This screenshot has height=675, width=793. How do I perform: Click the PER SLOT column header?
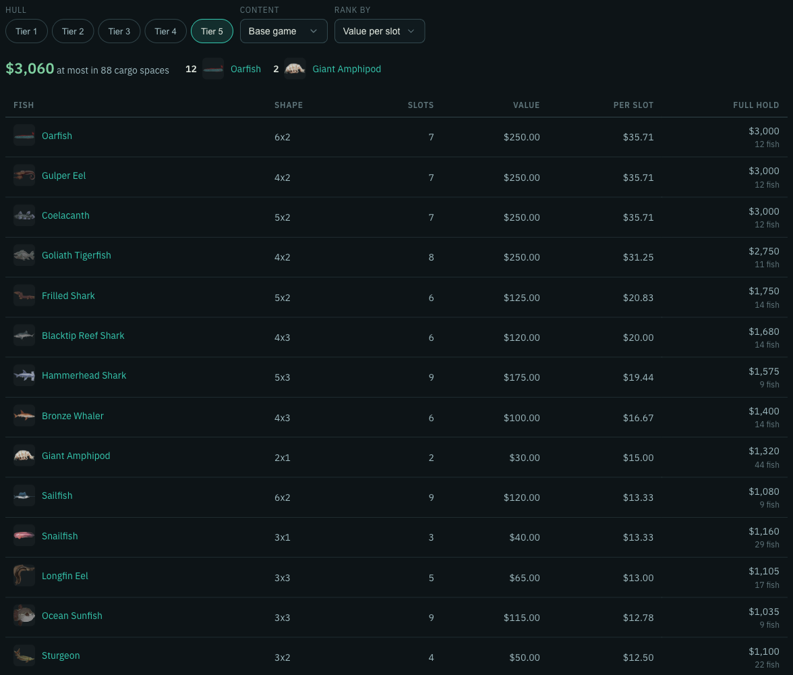633,105
